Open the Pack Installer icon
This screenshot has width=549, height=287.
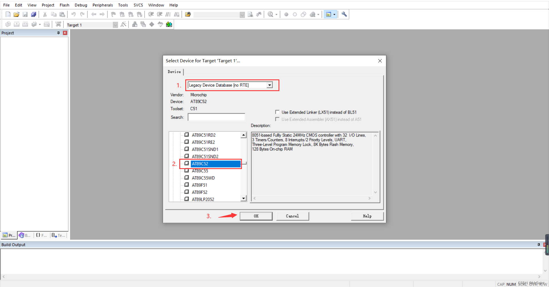click(x=169, y=24)
